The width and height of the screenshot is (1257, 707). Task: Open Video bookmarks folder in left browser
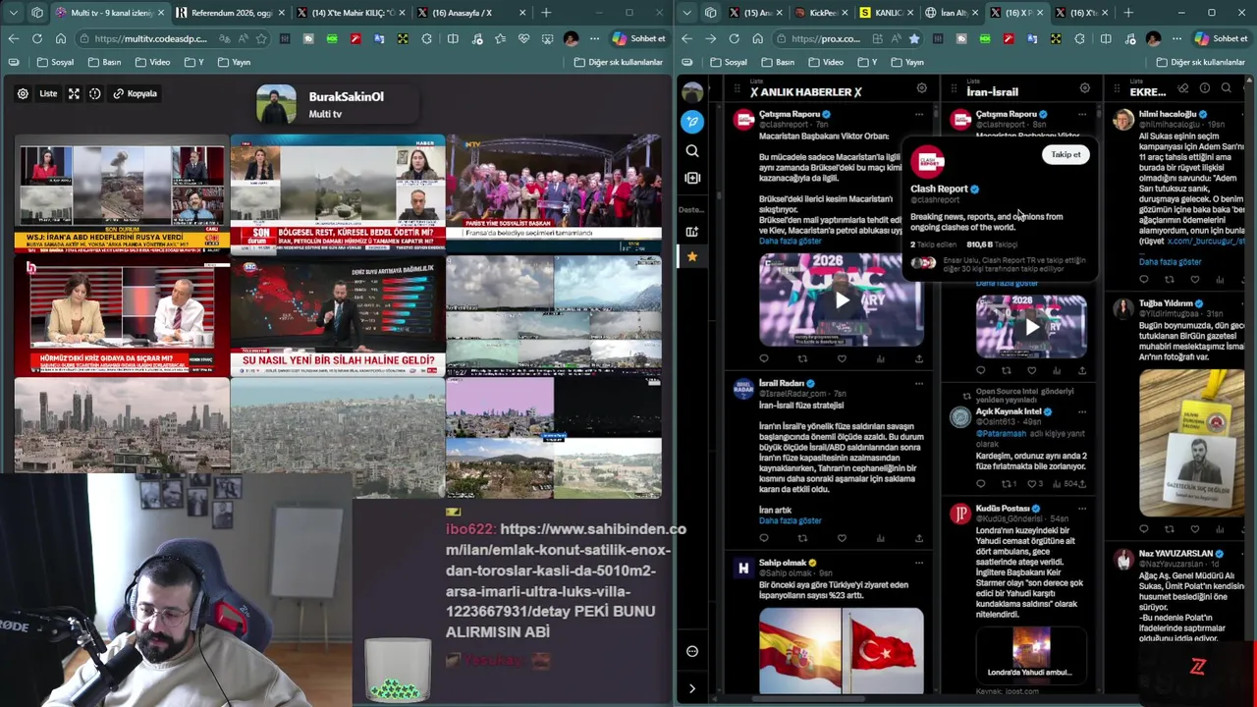click(x=153, y=62)
